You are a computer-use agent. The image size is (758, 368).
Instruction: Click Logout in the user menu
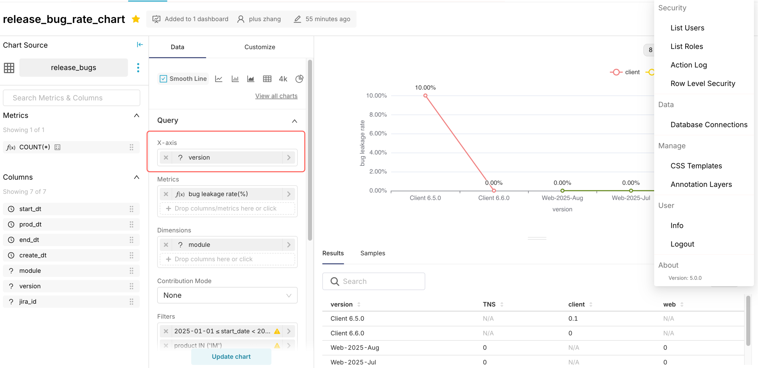(682, 244)
